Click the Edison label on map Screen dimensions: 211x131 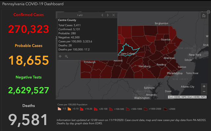[x=188, y=60]
